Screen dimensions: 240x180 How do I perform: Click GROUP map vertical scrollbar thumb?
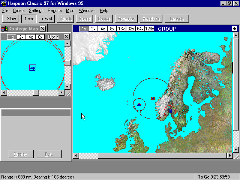tap(236, 84)
